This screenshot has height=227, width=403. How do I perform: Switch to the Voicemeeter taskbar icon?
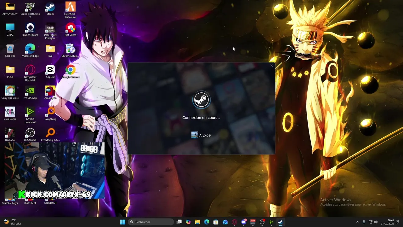(x=253, y=222)
